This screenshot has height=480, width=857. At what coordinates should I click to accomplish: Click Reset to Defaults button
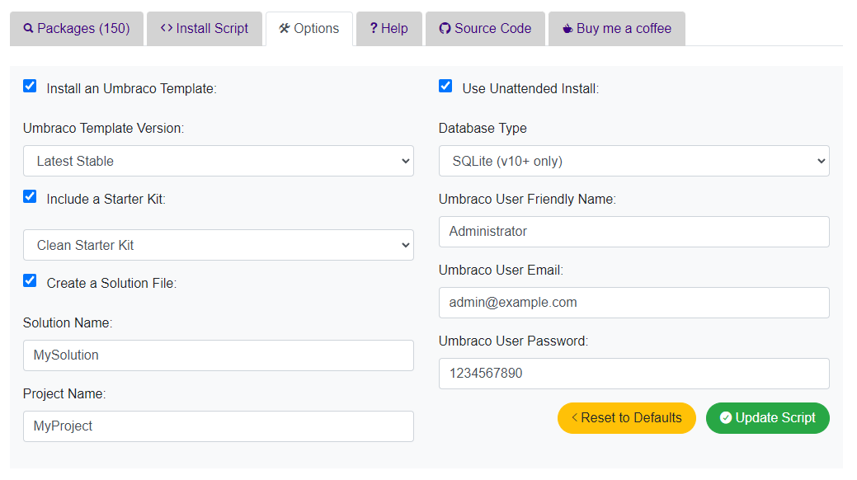[627, 418]
